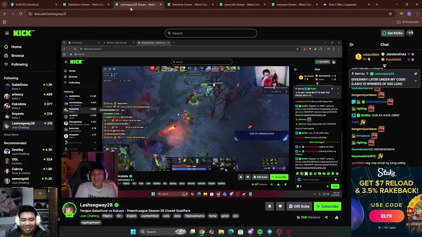The image size is (422, 237).
Task: Click the Just Chatting category link
Action: (x=90, y=216)
